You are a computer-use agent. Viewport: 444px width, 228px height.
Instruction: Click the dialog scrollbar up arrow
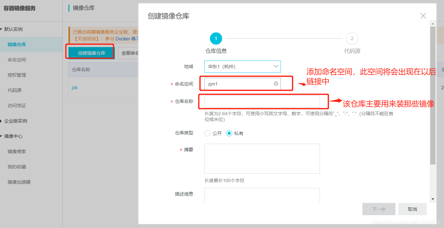click(x=433, y=24)
